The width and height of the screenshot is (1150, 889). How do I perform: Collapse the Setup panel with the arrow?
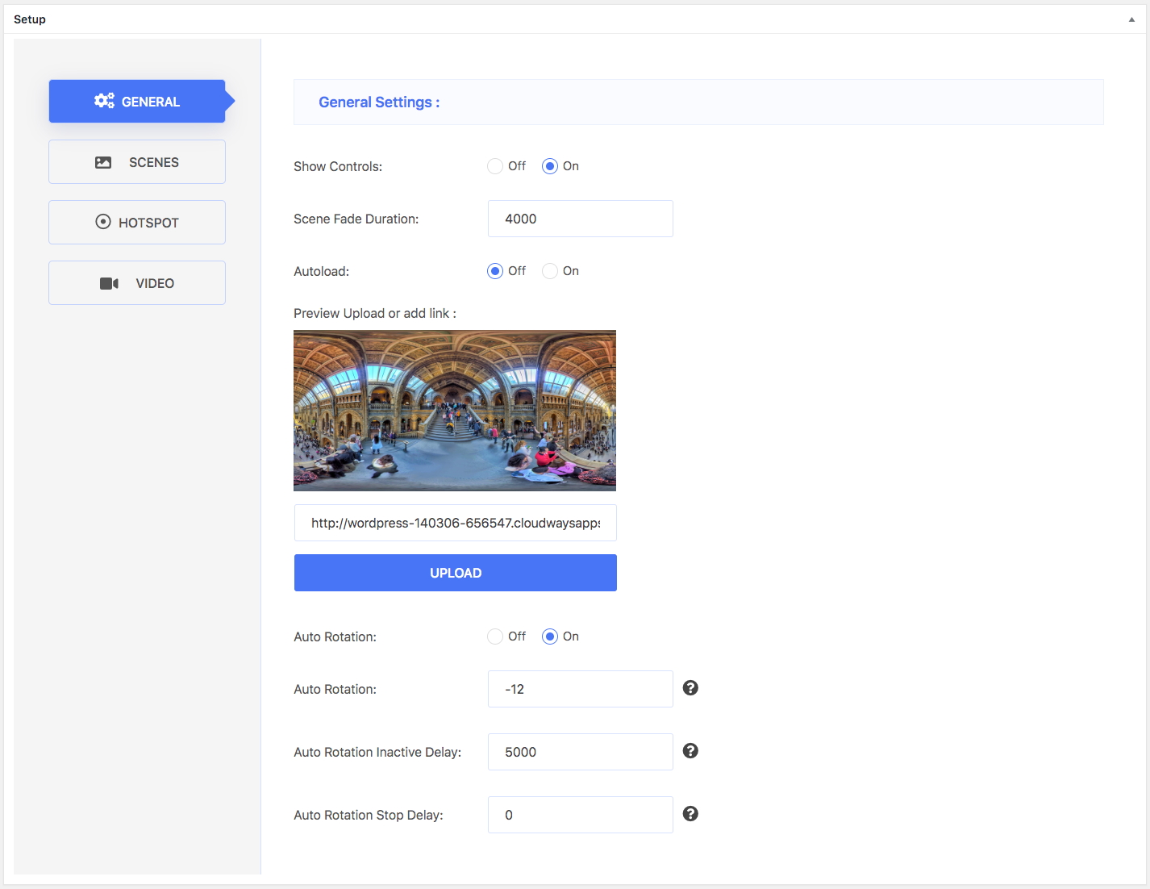[x=1131, y=19]
